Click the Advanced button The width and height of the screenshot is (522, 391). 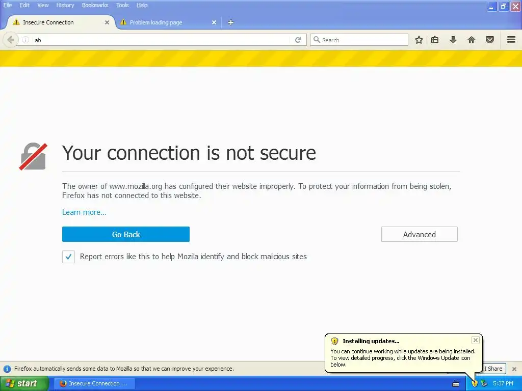(x=419, y=234)
